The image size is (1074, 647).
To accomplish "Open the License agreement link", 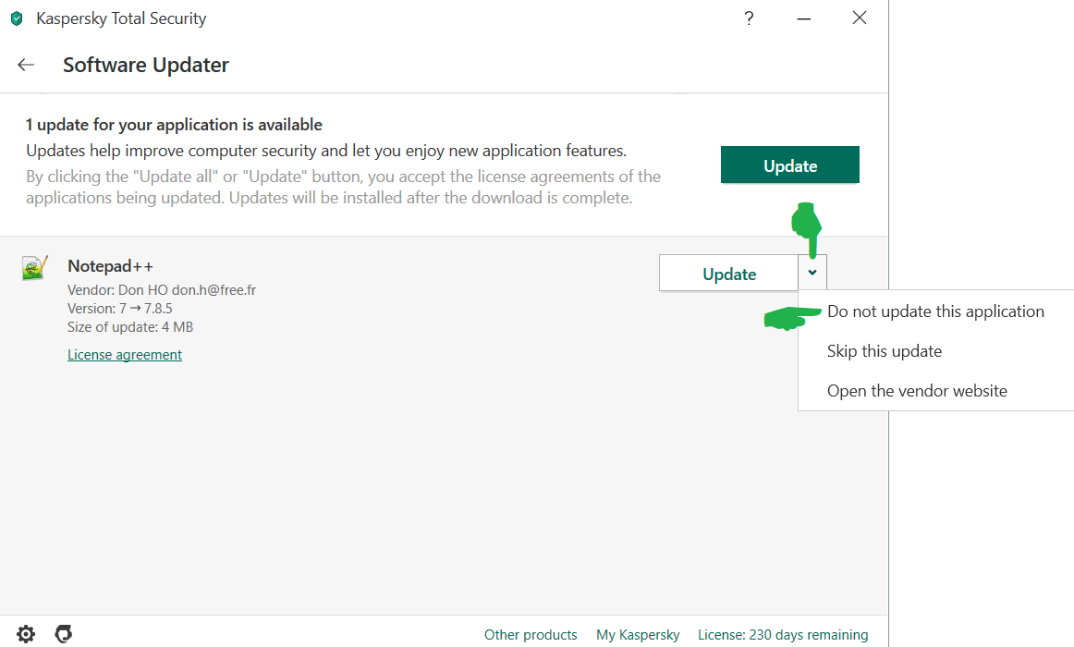I will pos(125,355).
